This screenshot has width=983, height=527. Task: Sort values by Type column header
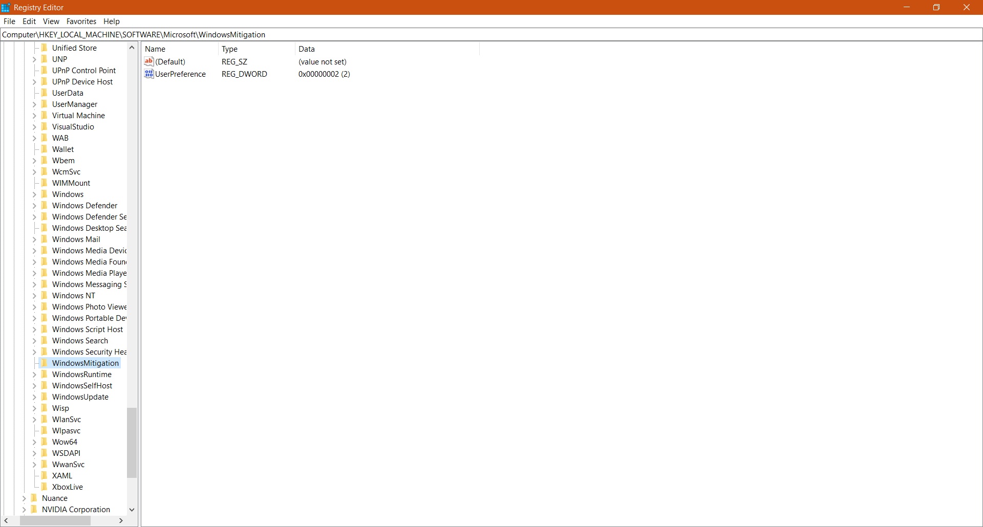(257, 49)
